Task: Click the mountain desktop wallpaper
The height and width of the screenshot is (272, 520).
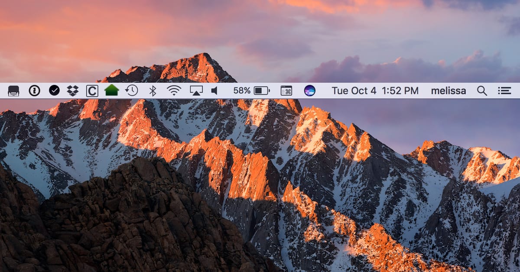Action: point(260,182)
